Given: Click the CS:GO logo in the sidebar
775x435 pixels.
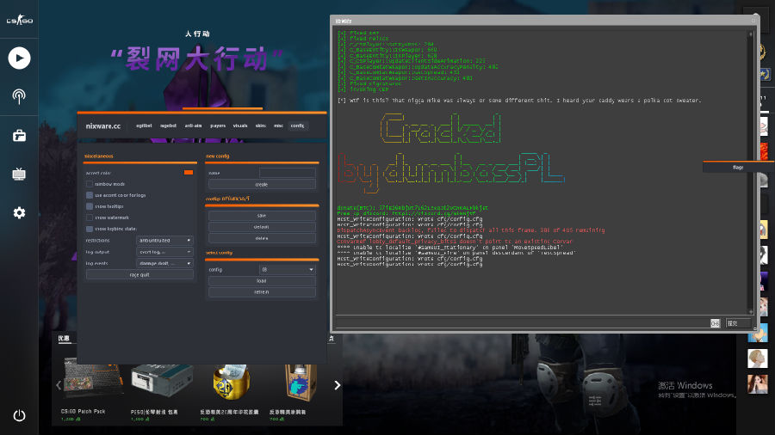Looking at the screenshot, I should 19,21.
